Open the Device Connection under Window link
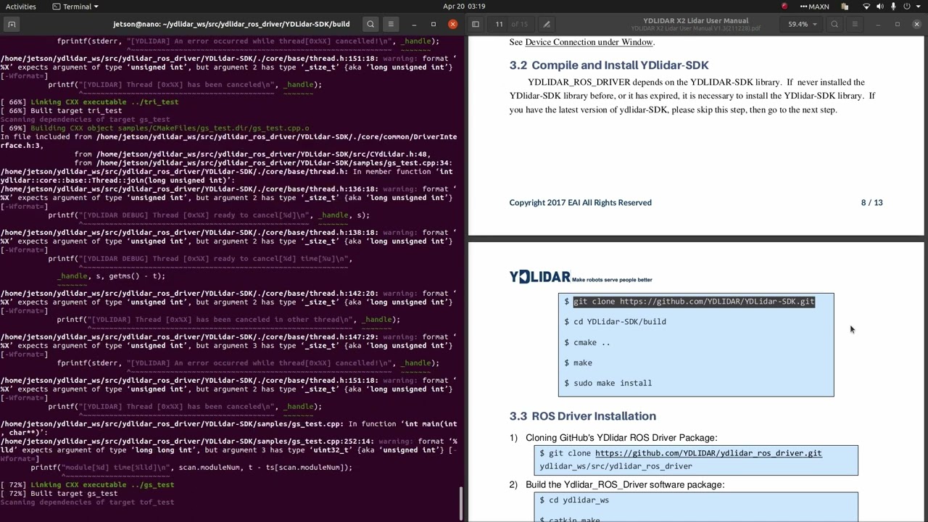The height and width of the screenshot is (522, 928). click(589, 42)
